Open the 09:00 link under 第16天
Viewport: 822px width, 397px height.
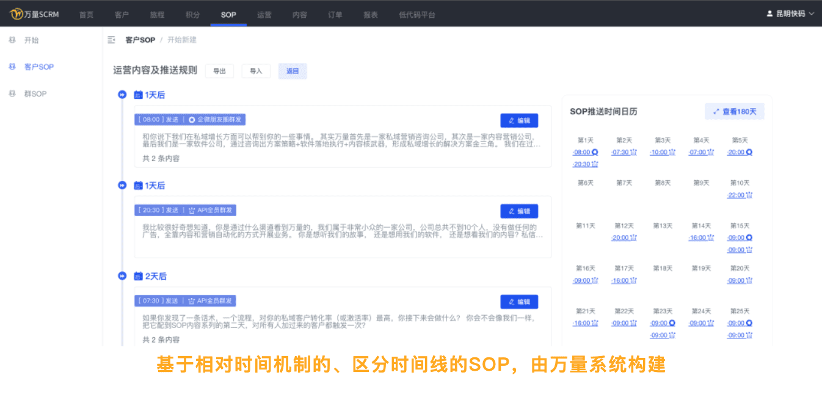pyautogui.click(x=585, y=280)
